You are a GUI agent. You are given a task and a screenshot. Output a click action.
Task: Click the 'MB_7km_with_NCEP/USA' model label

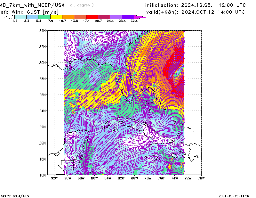click(32, 5)
